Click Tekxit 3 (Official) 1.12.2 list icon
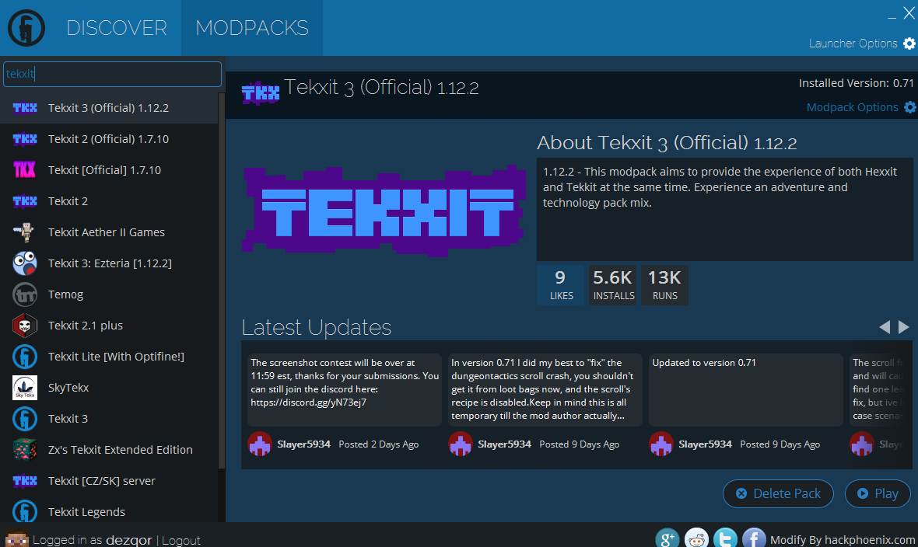The image size is (918, 547). click(x=25, y=108)
